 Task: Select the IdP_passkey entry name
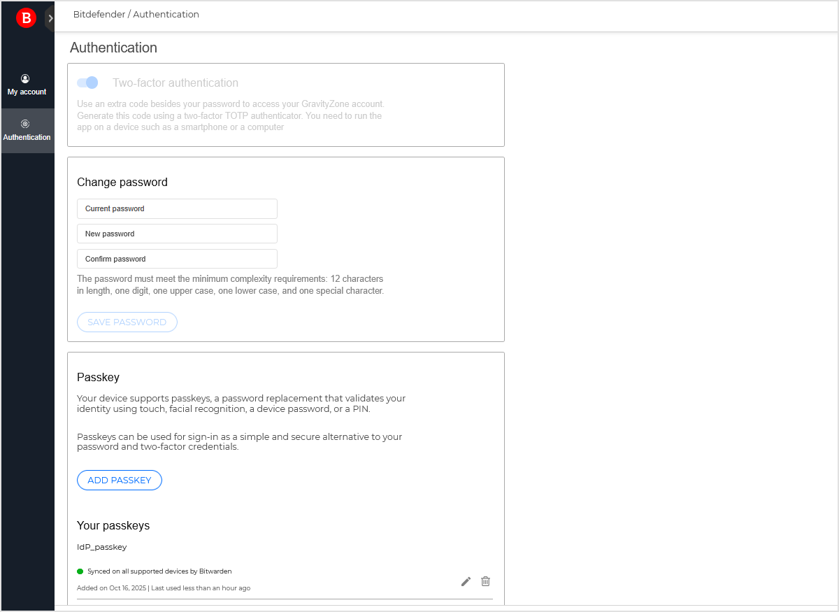[x=101, y=547]
